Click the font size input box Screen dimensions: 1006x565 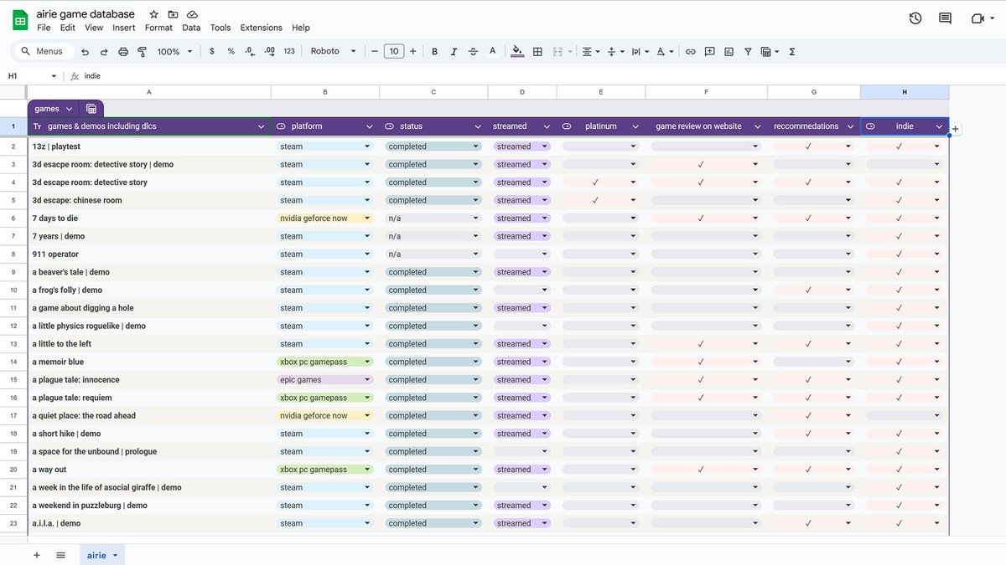[394, 52]
